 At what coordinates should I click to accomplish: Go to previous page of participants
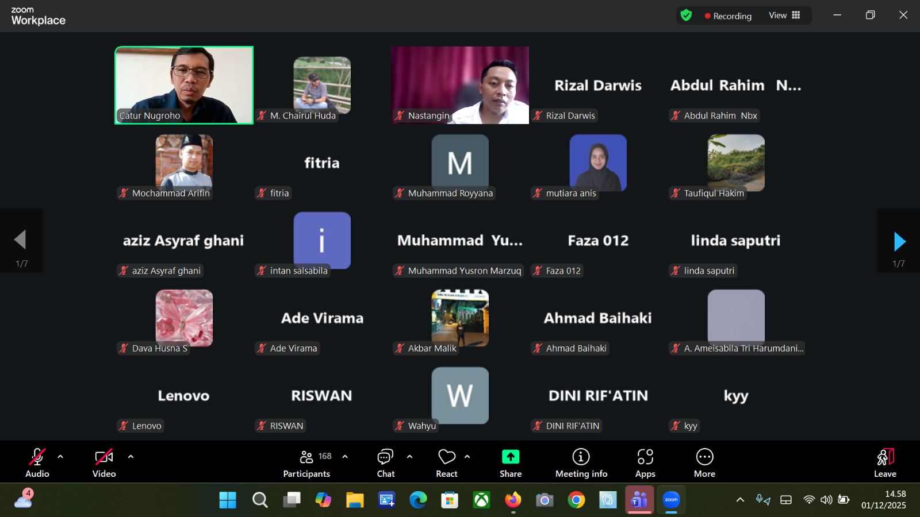click(x=21, y=240)
